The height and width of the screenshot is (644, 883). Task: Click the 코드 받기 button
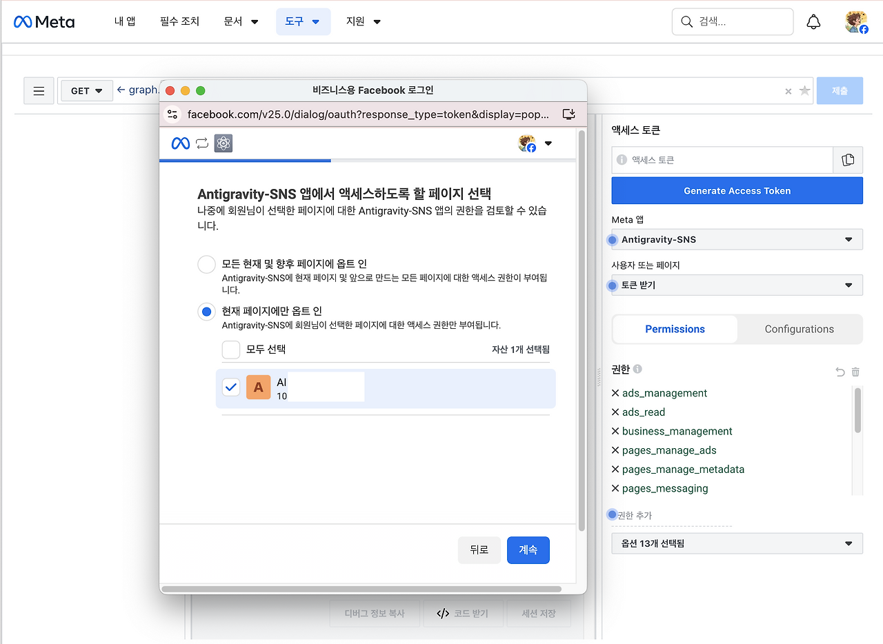coord(463,613)
